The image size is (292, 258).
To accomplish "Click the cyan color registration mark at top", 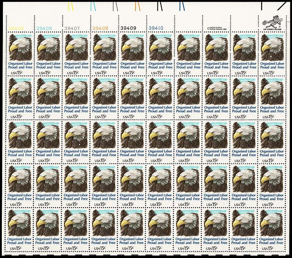I will point(93,6).
